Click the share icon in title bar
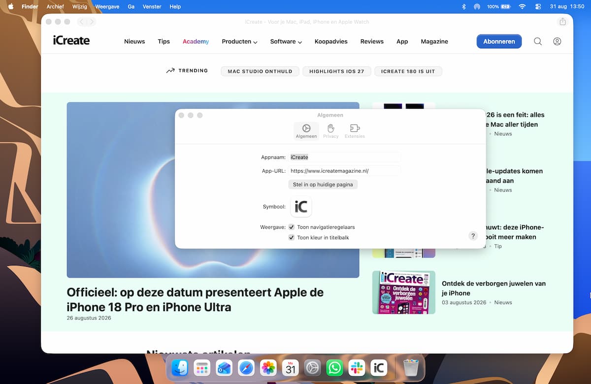Screen dimensions: 591x384 pyautogui.click(x=562, y=22)
